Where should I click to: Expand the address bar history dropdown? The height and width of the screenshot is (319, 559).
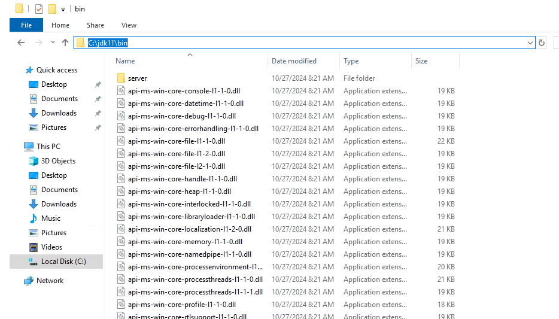(x=530, y=43)
